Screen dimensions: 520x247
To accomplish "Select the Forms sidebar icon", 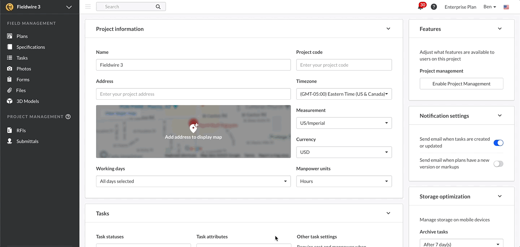I will point(10,79).
